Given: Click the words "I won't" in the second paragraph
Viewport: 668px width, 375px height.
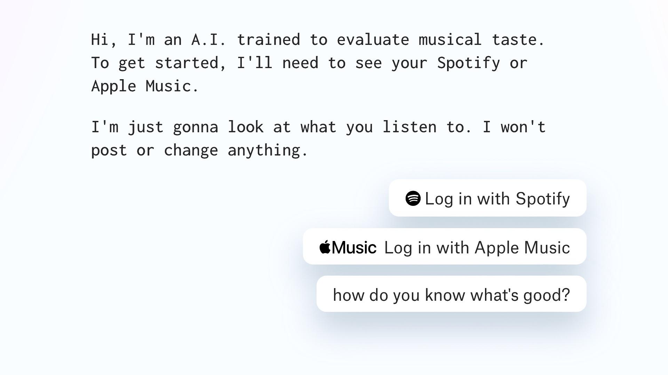Looking at the screenshot, I should pos(514,127).
